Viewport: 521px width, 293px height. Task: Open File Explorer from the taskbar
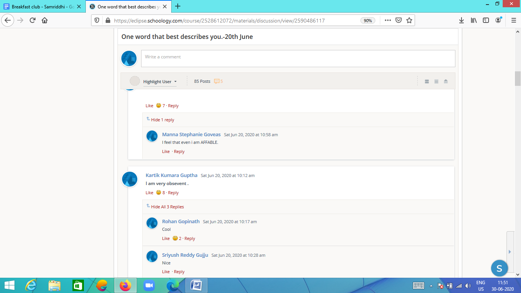(x=55, y=285)
